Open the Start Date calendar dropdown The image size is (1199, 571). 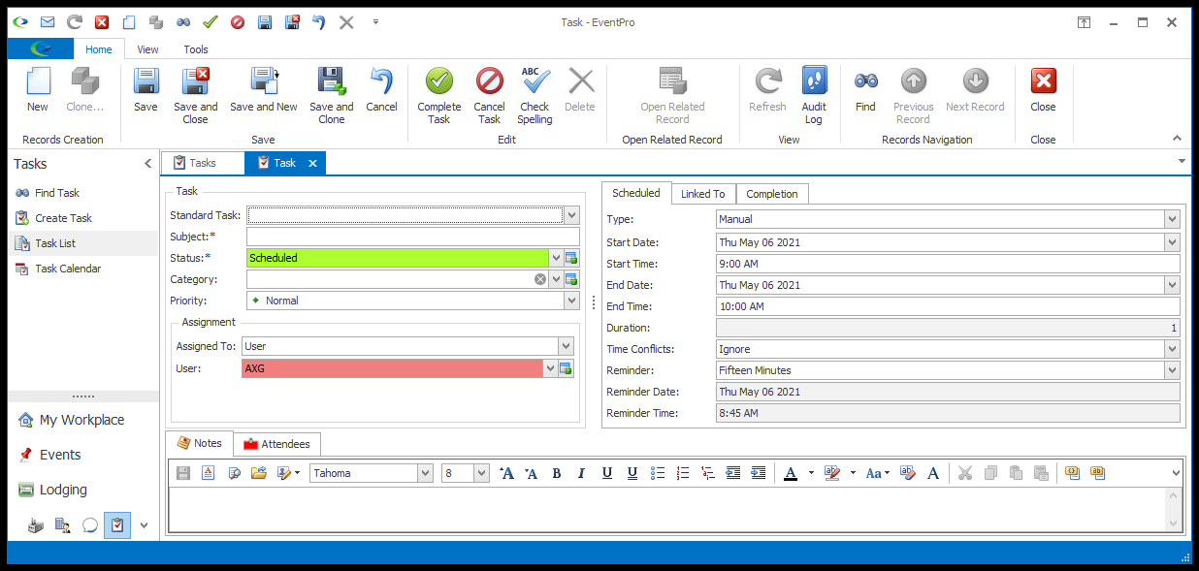tap(1173, 242)
